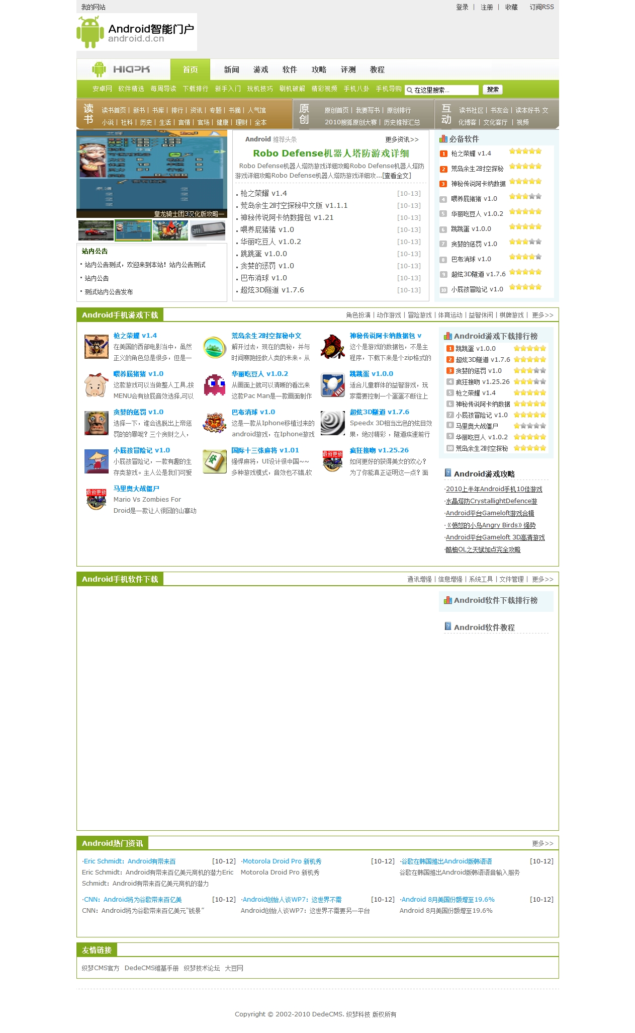Click 查看全文 link
This screenshot has width=635, height=1033.
[397, 176]
